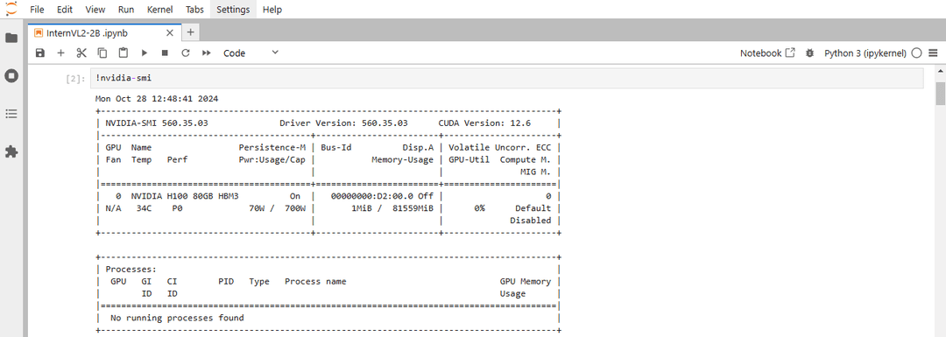
Task: Click the Process name column header
Action: 315,282
